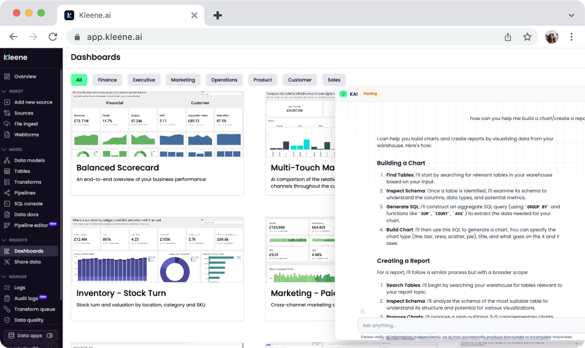Click the Ask anything input field

tap(471, 325)
